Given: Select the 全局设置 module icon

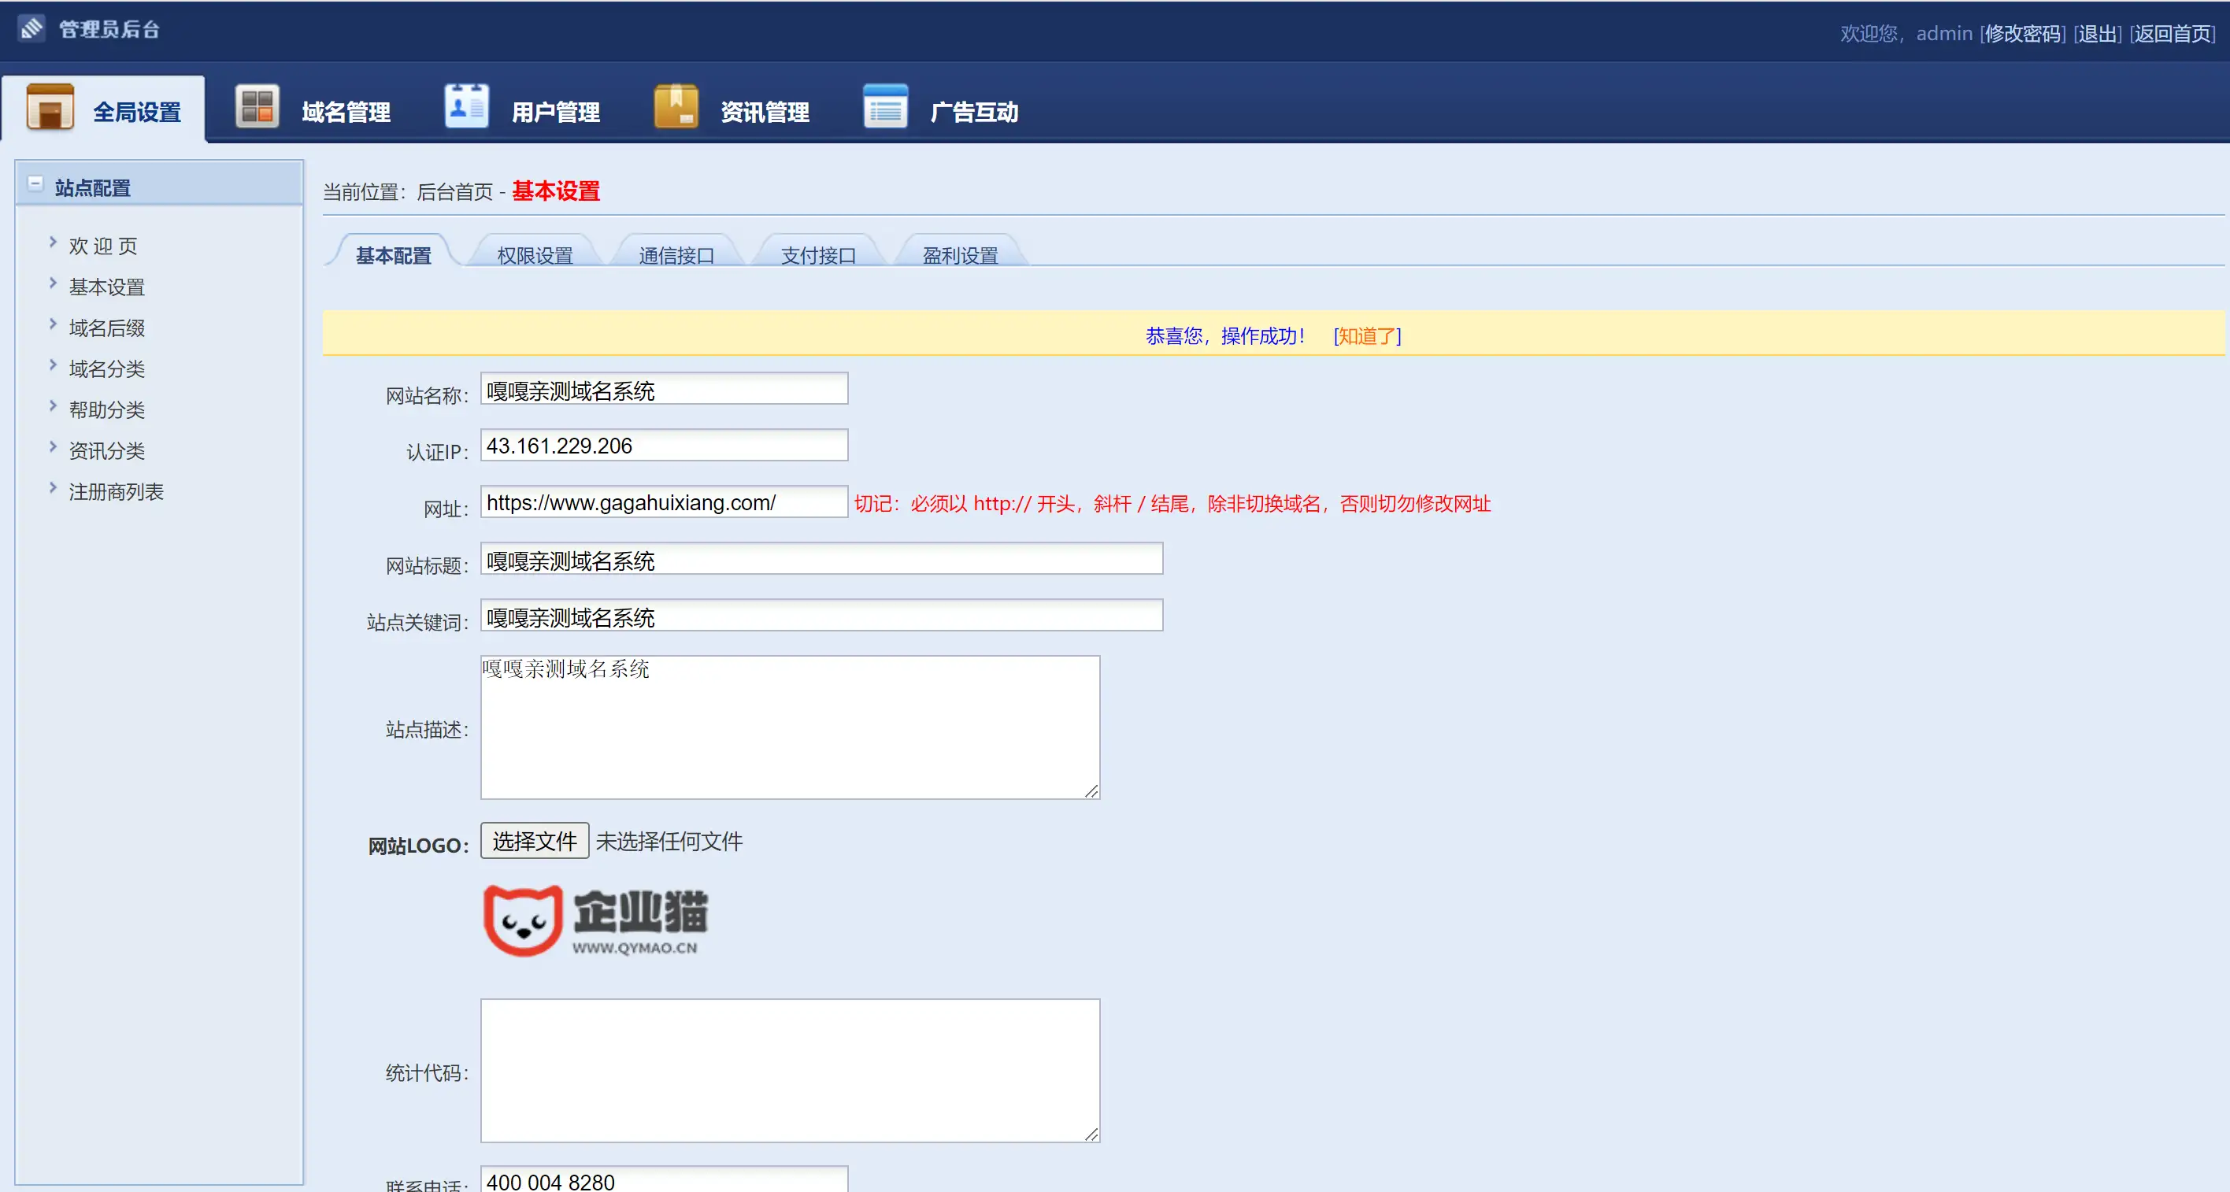Looking at the screenshot, I should click(50, 106).
